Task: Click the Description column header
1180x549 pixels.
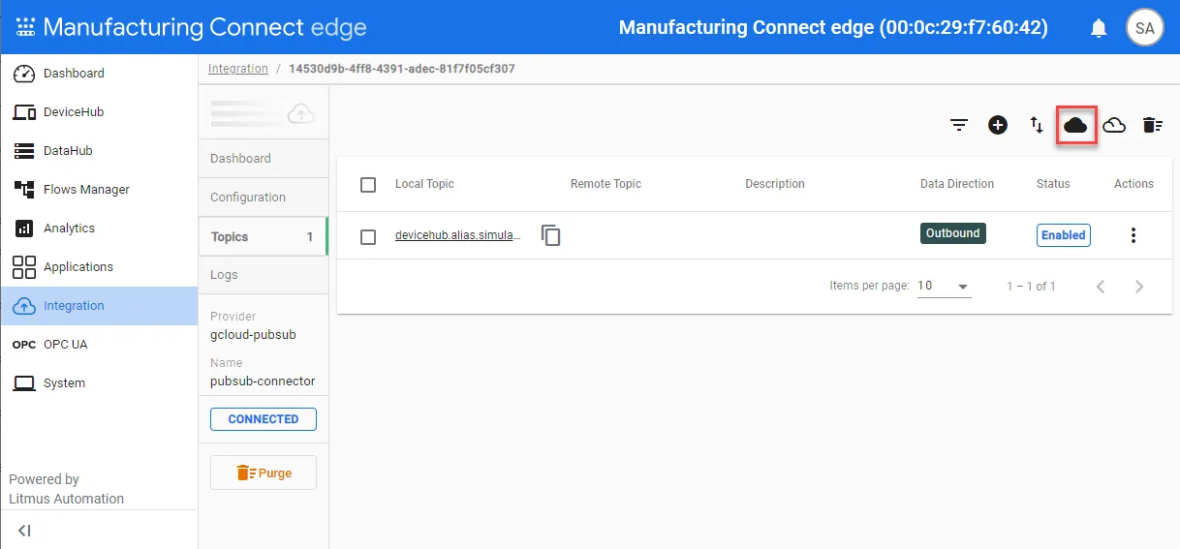Action: point(775,184)
